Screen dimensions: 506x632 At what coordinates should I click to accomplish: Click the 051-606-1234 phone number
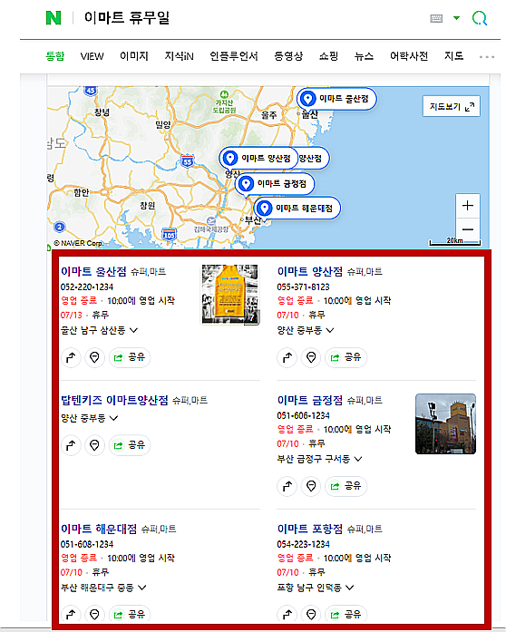[x=303, y=415]
